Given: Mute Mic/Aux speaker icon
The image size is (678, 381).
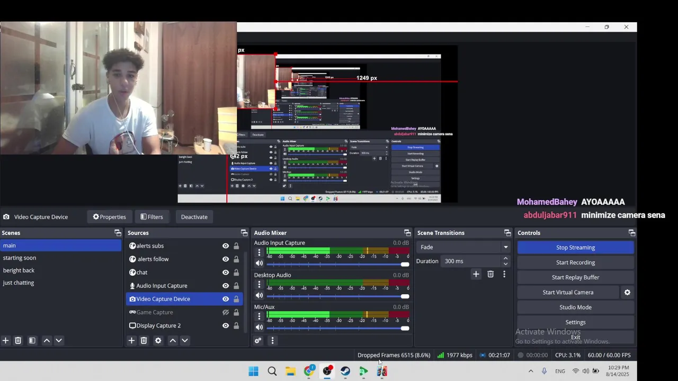Looking at the screenshot, I should [x=259, y=327].
